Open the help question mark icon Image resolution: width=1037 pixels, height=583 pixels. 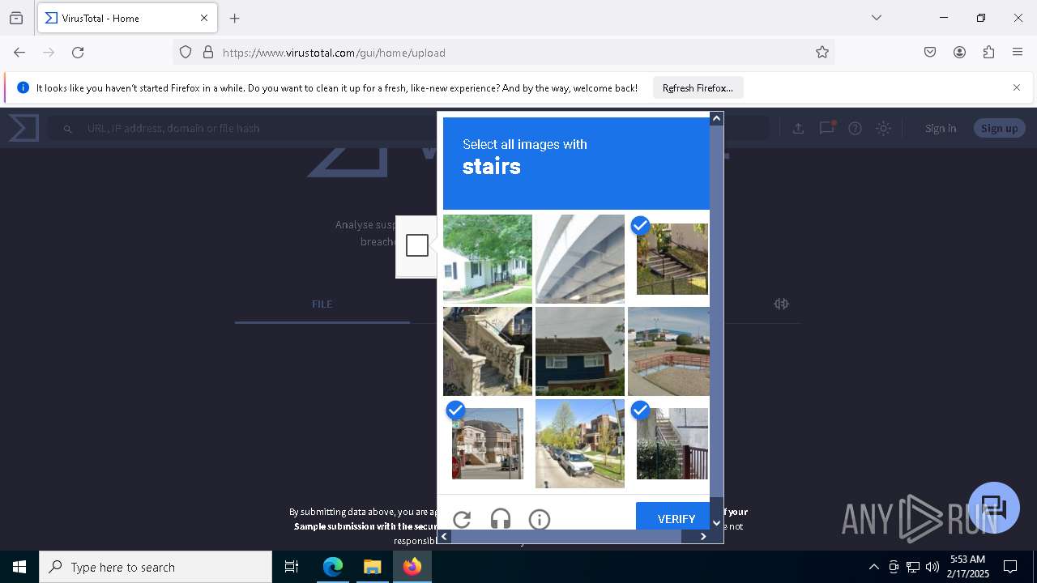pyautogui.click(x=855, y=128)
